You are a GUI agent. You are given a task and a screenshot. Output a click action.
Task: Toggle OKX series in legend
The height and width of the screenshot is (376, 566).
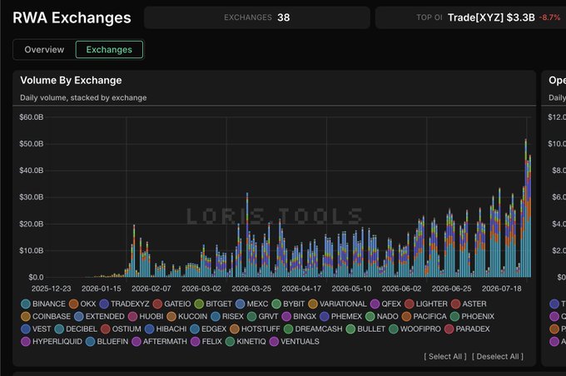82,304
